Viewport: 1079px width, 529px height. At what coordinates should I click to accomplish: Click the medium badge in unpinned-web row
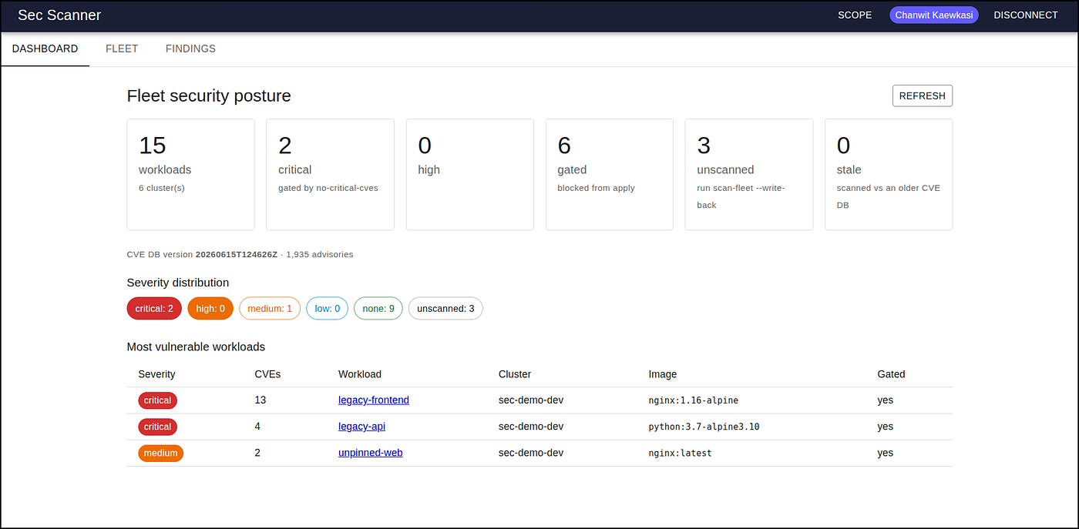[161, 453]
